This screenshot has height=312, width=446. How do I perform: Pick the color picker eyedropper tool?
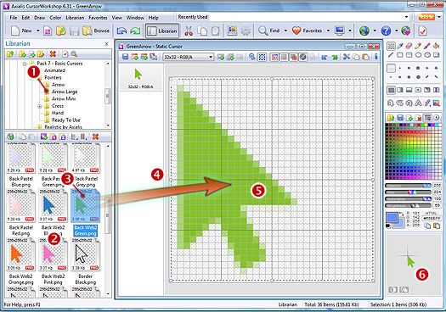pos(399,46)
